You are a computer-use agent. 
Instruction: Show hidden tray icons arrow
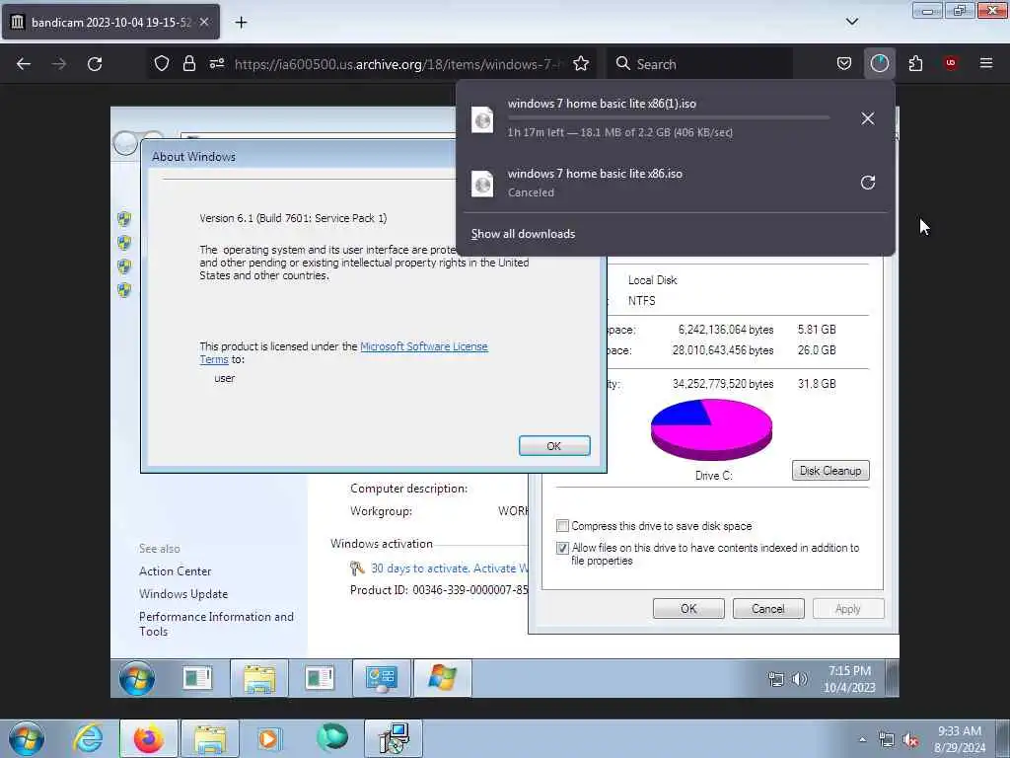coord(862,739)
